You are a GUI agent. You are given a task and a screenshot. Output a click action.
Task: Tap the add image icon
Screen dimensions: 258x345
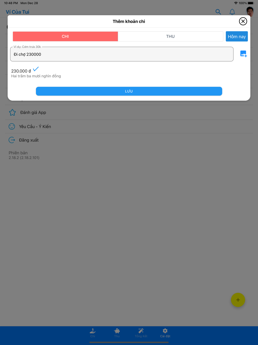[243, 54]
